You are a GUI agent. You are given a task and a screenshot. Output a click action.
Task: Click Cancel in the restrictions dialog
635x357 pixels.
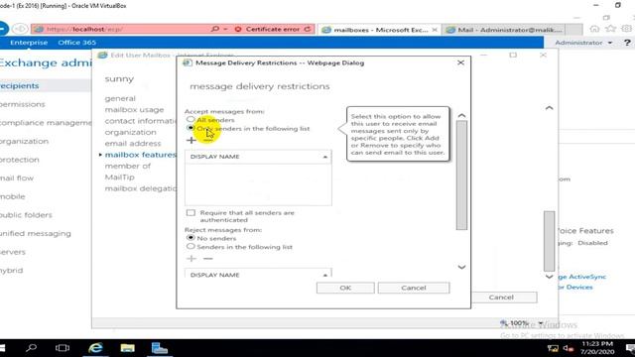pyautogui.click(x=414, y=288)
